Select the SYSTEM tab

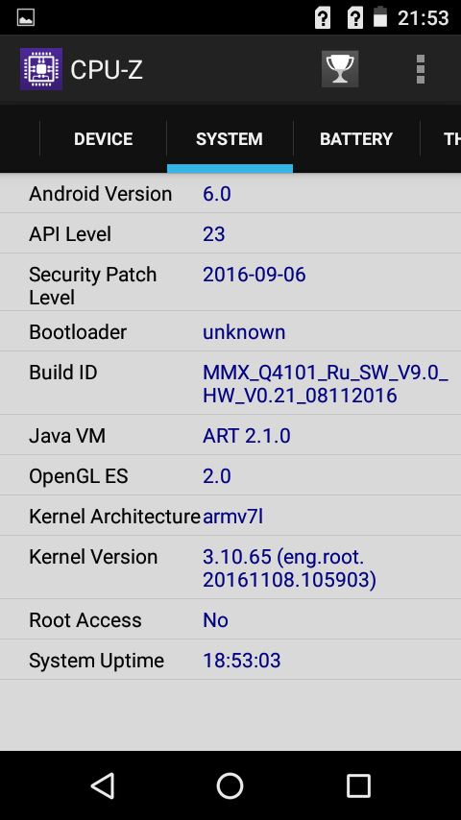[230, 138]
